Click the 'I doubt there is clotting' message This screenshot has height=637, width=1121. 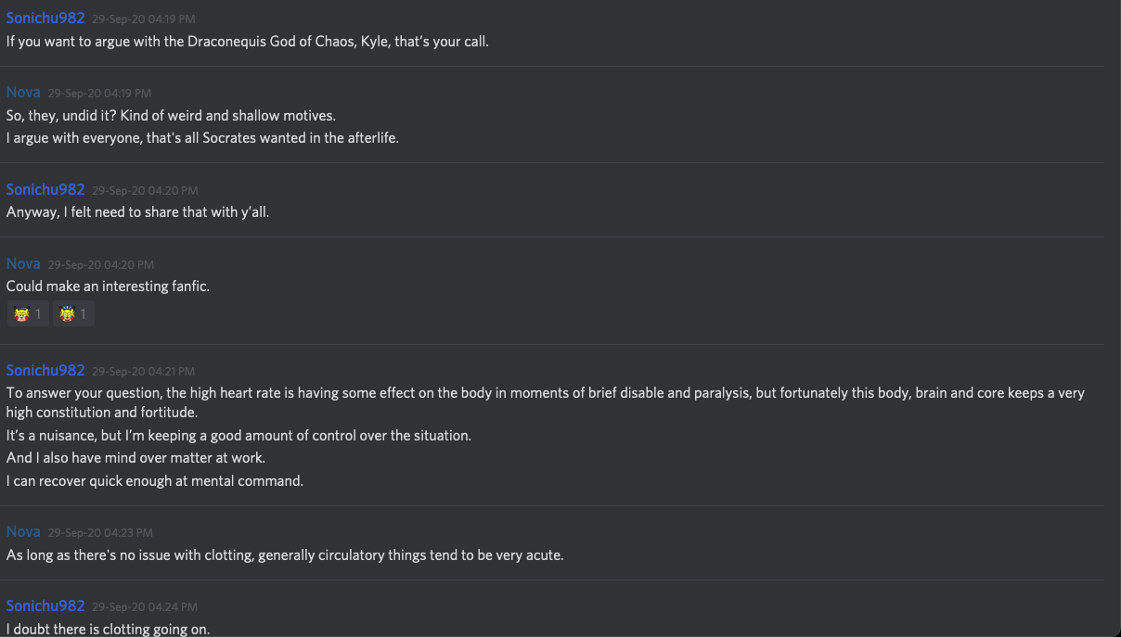point(108,630)
